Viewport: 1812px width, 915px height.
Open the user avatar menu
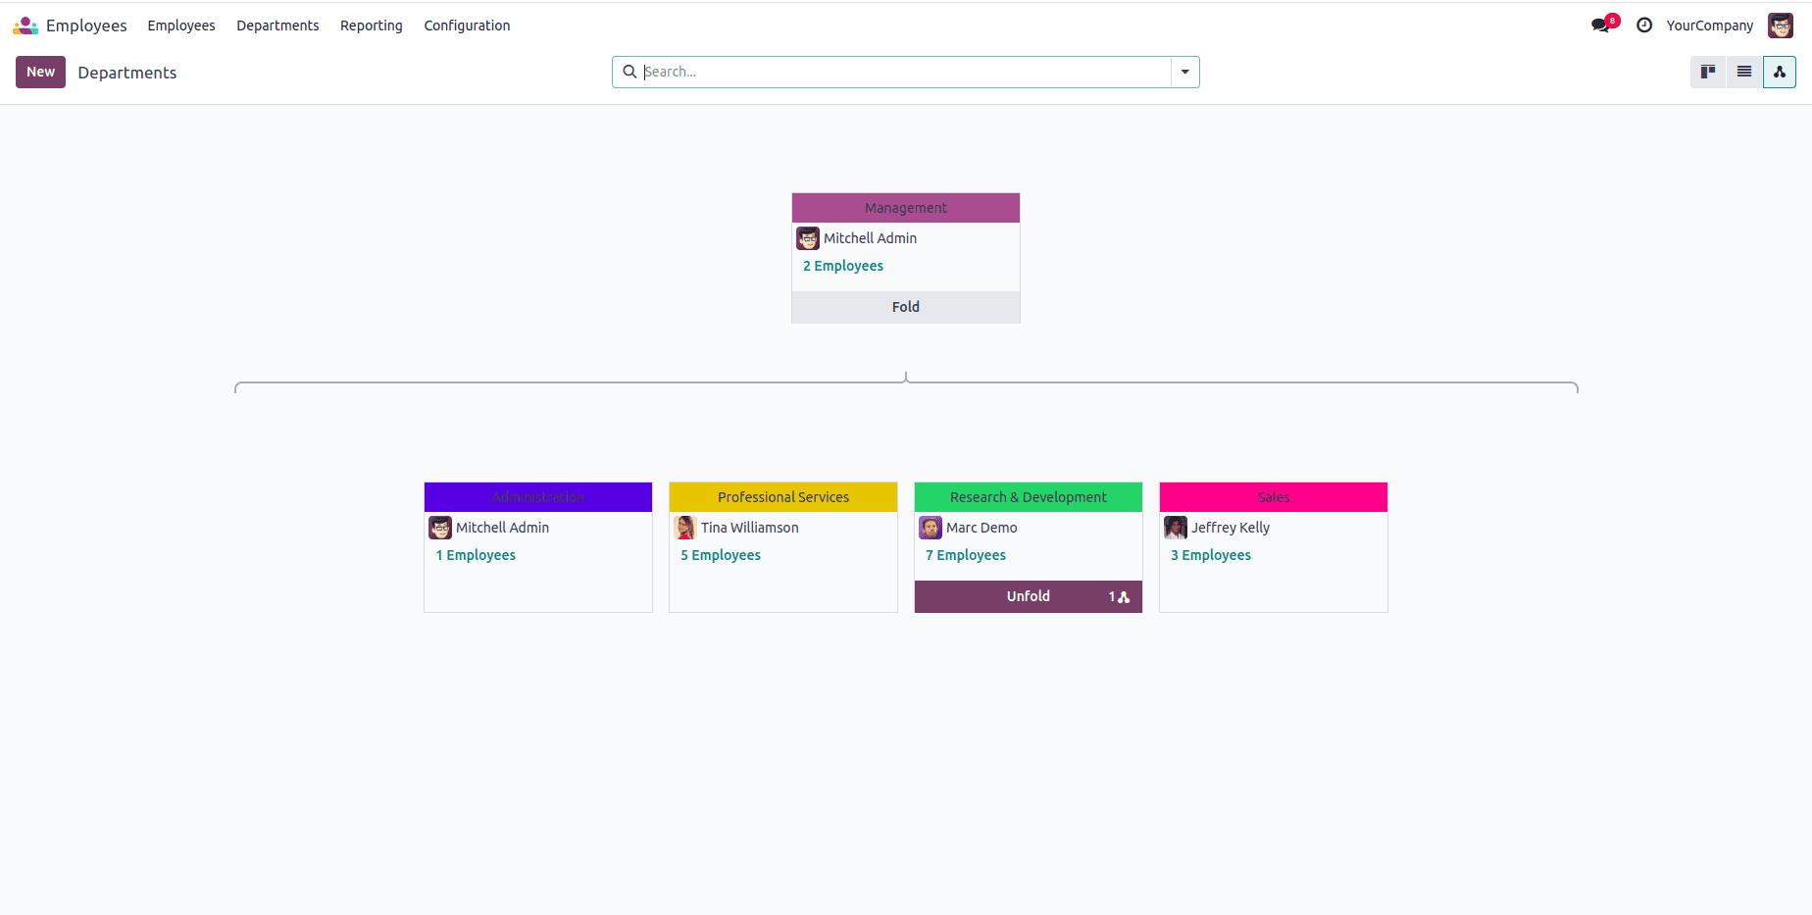[1781, 25]
